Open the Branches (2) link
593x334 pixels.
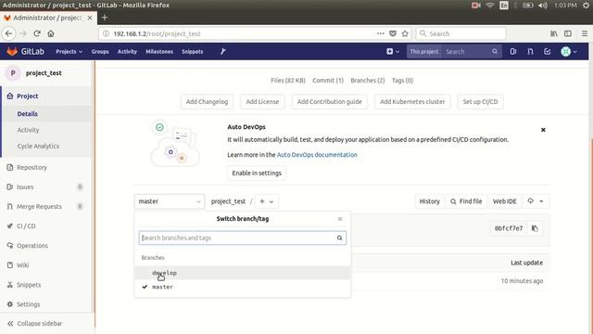coord(368,81)
